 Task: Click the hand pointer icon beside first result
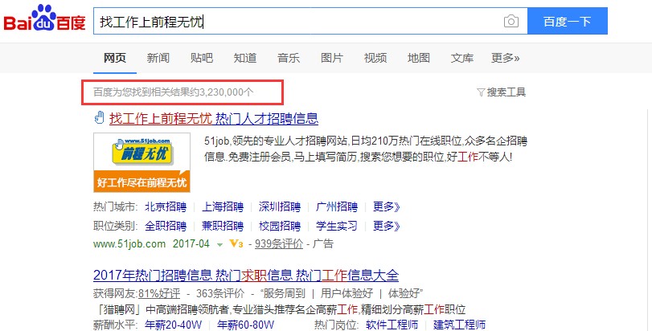pos(100,119)
